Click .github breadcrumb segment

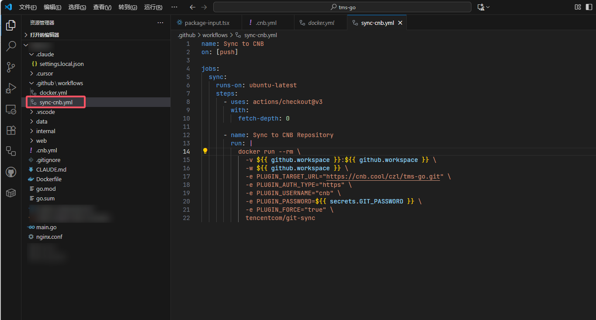tap(187, 35)
